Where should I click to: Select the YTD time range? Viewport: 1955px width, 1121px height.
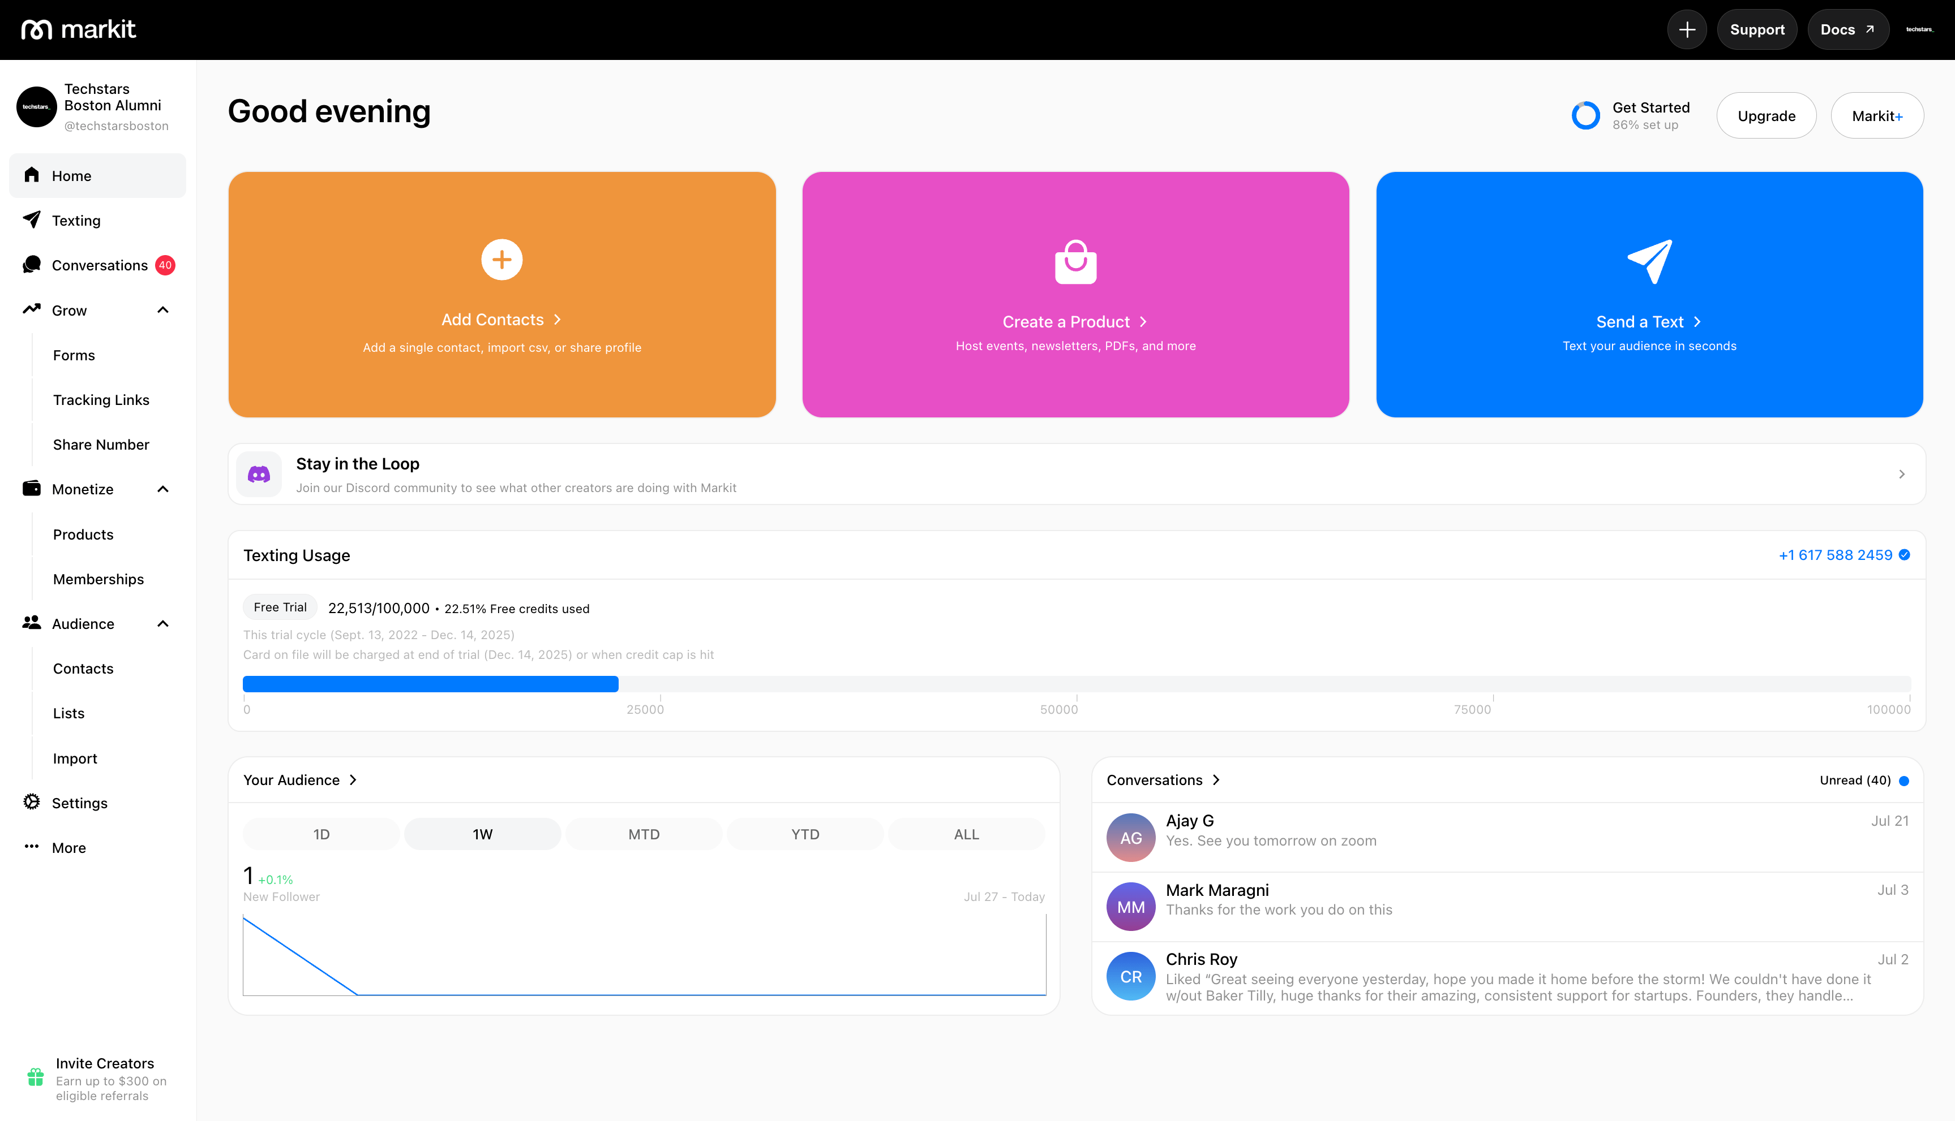[805, 835]
